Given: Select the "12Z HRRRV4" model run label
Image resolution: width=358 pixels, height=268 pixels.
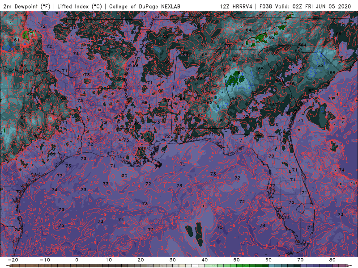Looking at the screenshot, I should pyautogui.click(x=236, y=6).
